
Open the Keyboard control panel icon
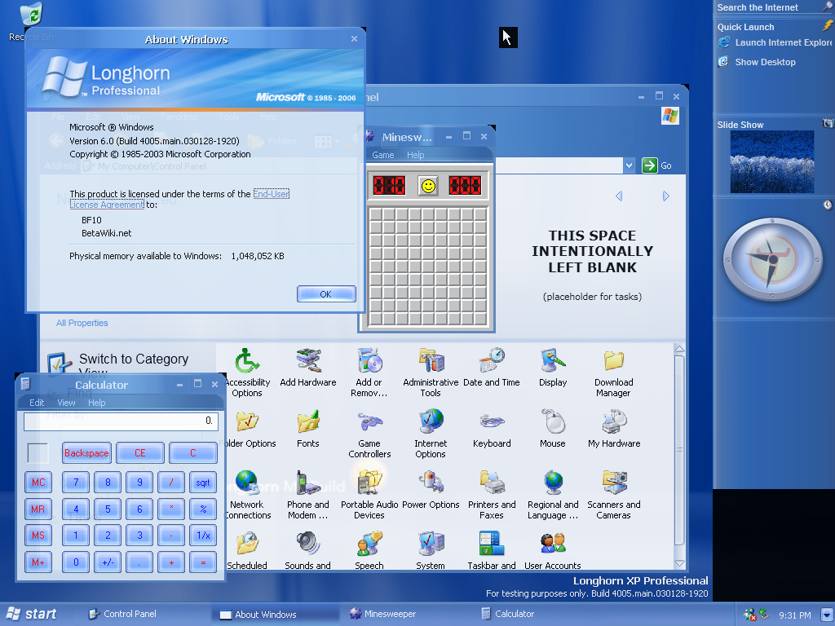492,423
